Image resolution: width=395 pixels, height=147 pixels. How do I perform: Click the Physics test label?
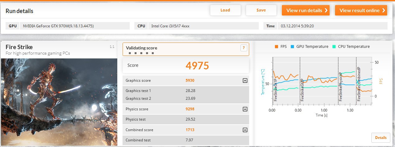[136, 119]
